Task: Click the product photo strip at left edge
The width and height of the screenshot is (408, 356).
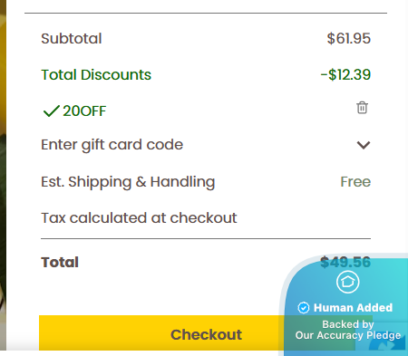Action: 3,175
